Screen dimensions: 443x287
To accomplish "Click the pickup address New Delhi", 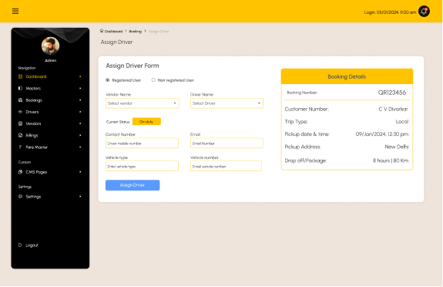I will click(397, 147).
